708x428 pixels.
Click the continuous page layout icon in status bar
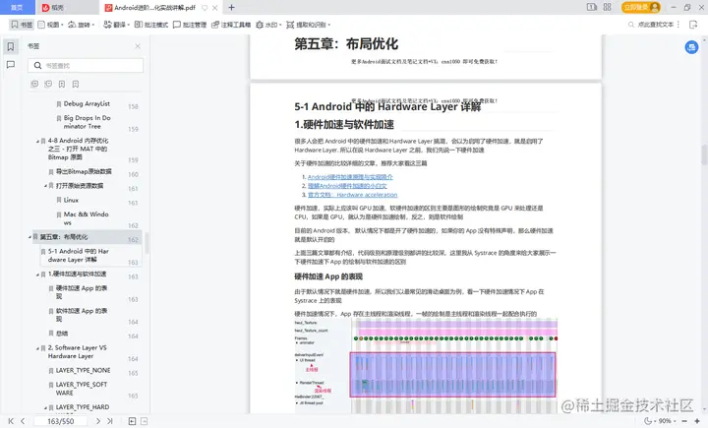tap(144, 421)
